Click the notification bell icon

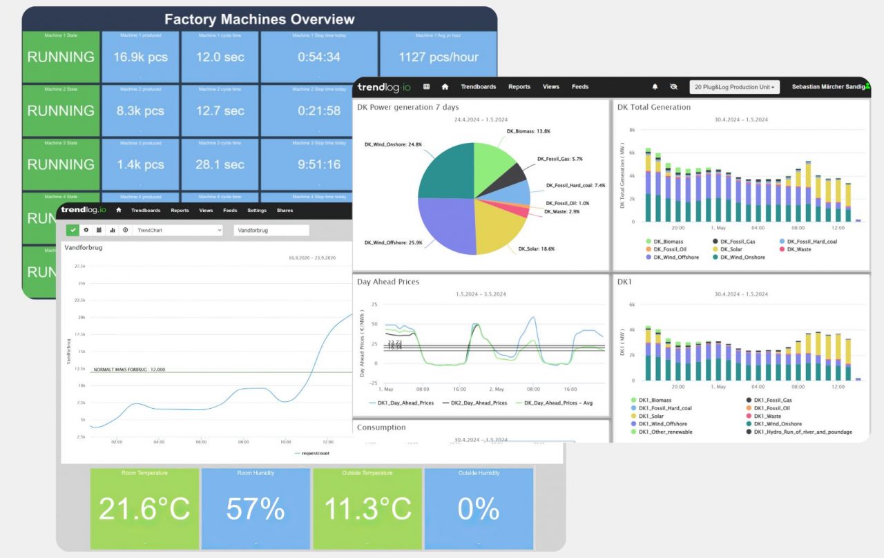[655, 87]
